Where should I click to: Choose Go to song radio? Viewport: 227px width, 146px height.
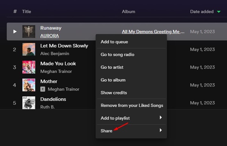tap(131, 55)
